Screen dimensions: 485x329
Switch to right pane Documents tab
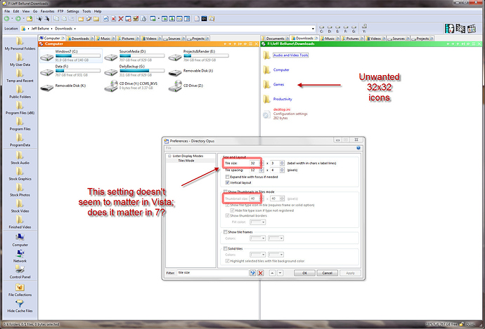(x=275, y=39)
